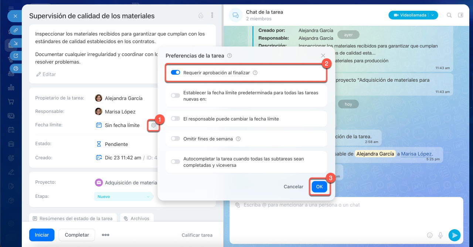
Task: Open Resúmenes del estado de la tarea tab
Action: (x=73, y=219)
